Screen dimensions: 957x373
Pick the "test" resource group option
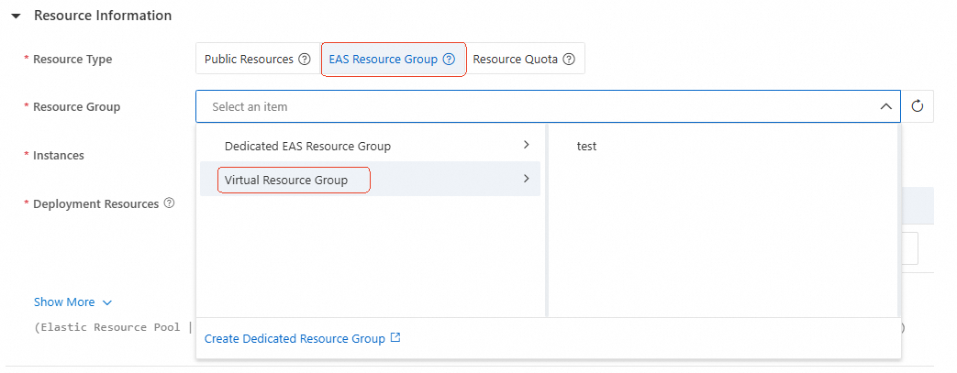pos(586,147)
